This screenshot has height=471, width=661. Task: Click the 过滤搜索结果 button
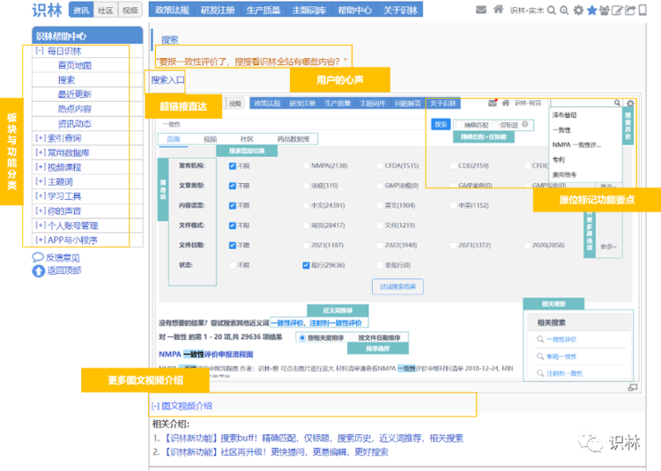397,287
